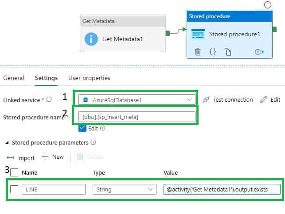Click the Get Metadata1 info icon

click(91, 39)
